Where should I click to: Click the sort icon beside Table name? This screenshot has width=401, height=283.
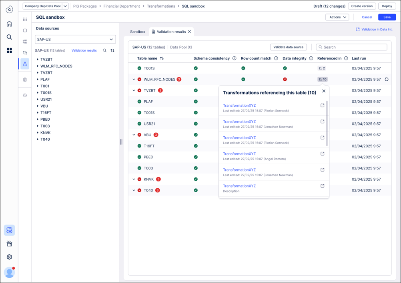point(162,58)
